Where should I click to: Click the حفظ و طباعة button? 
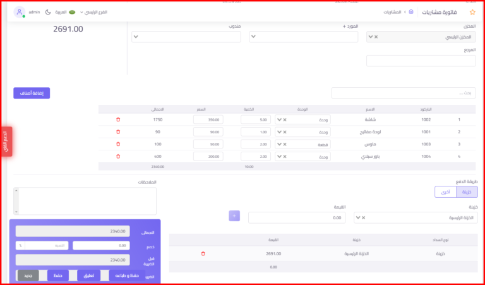pos(127,276)
